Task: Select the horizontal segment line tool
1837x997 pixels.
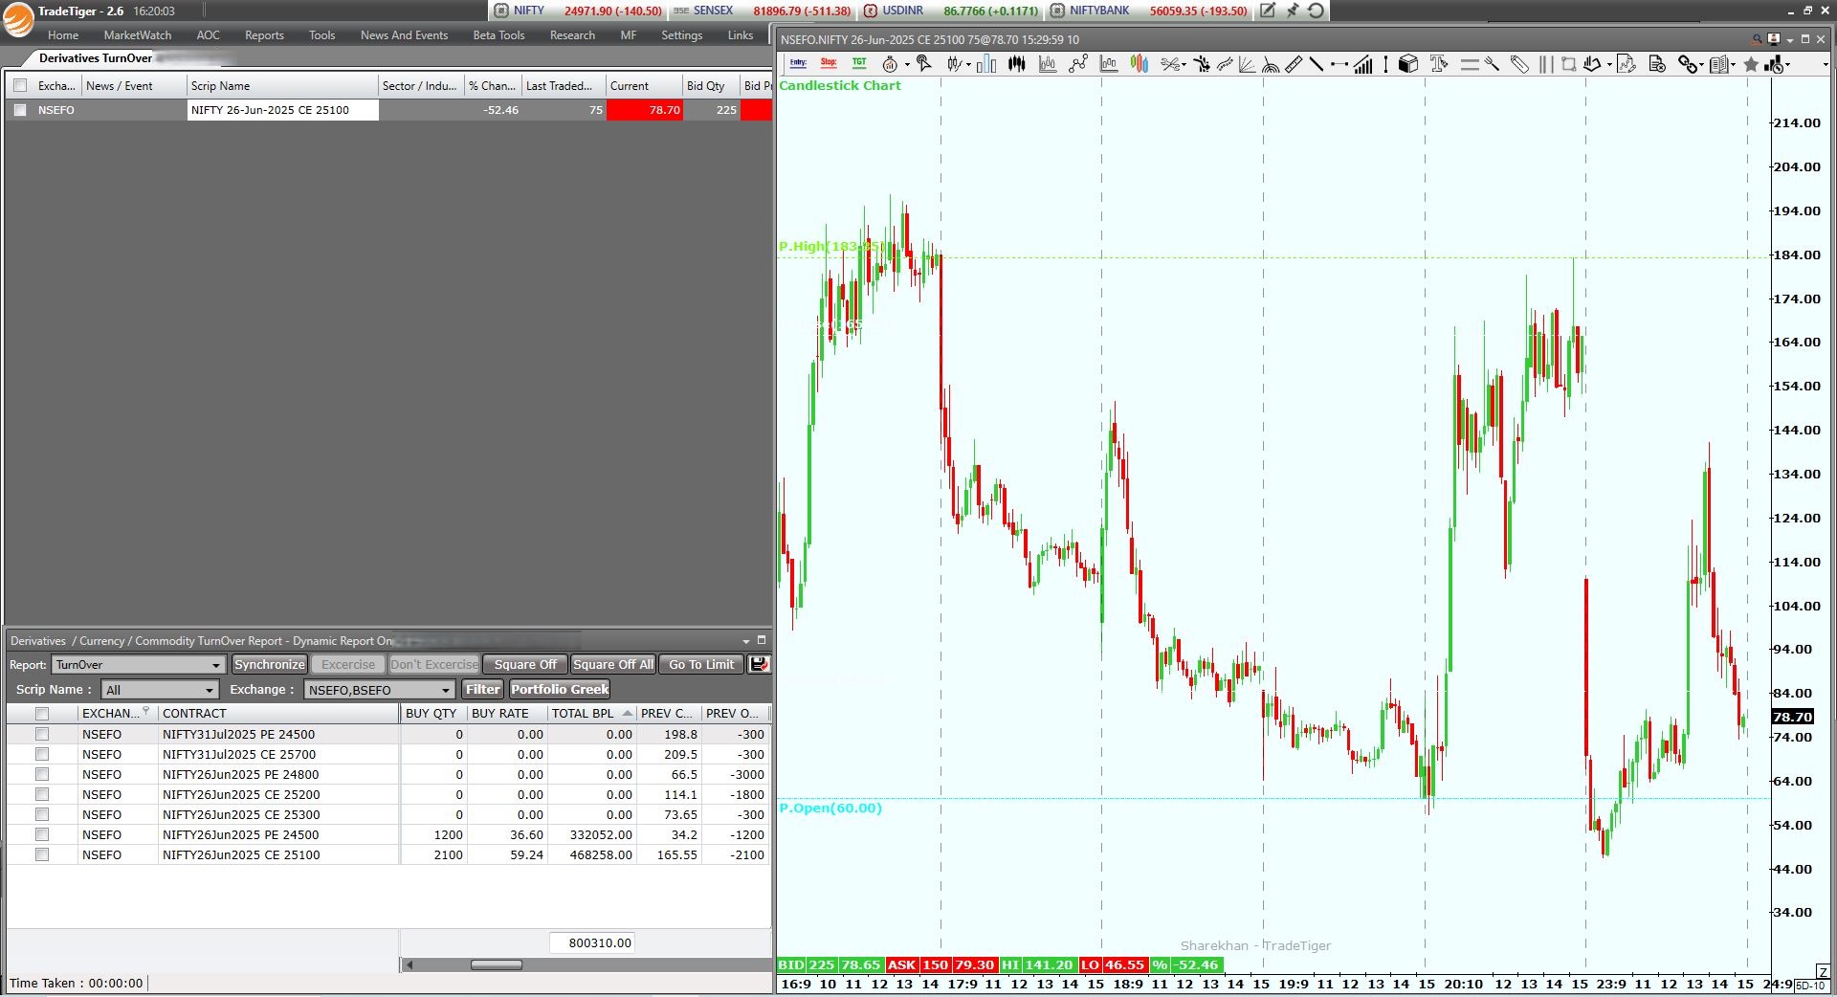Action: (x=1339, y=64)
